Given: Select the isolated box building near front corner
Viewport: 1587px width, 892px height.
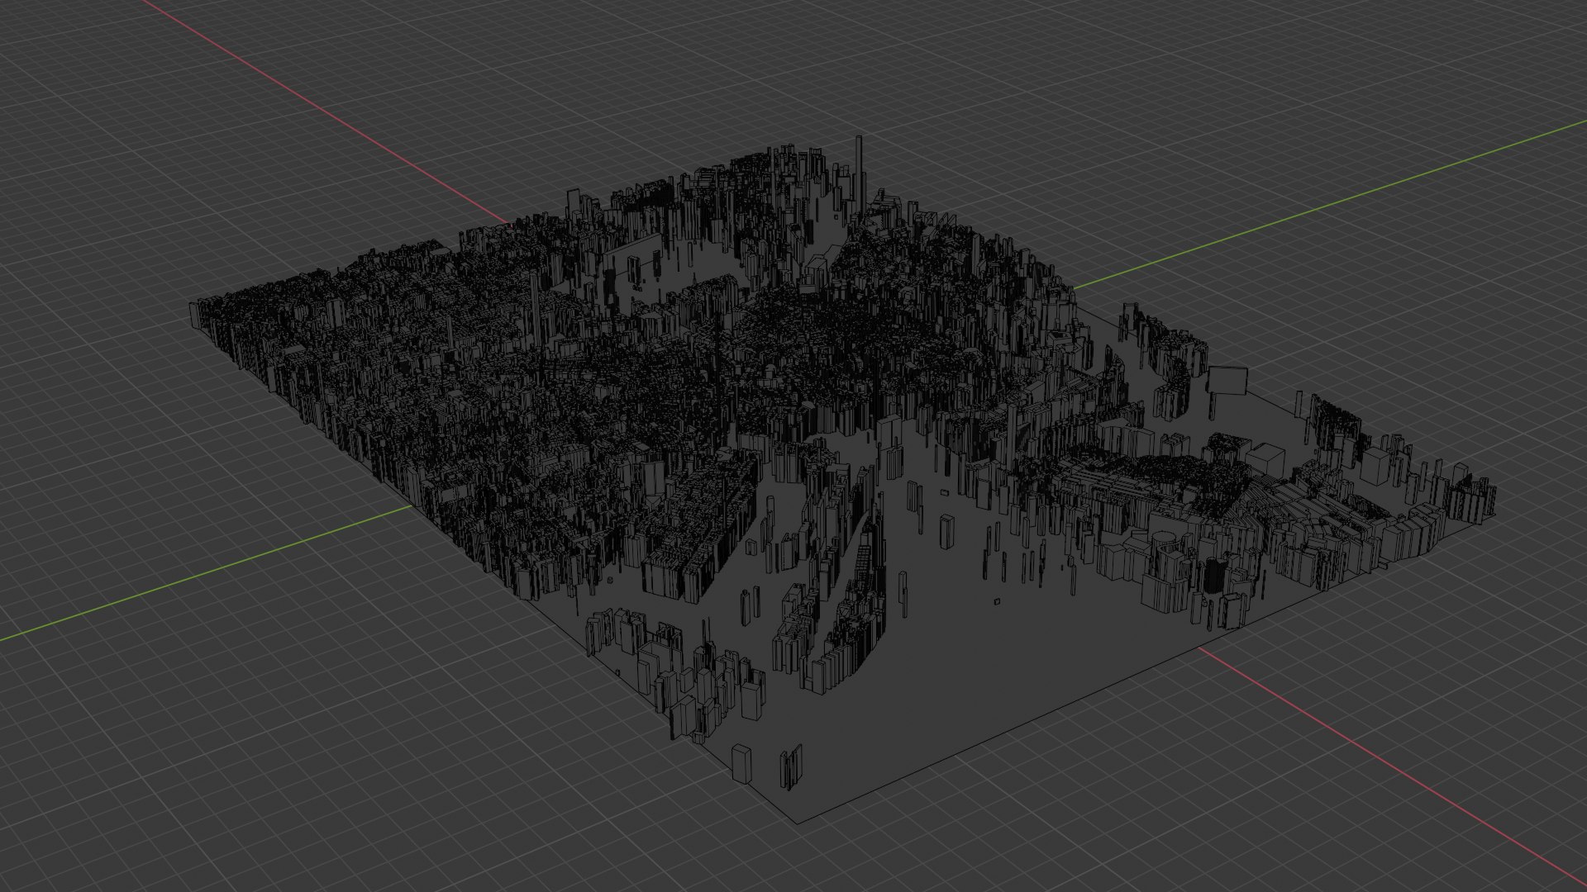Looking at the screenshot, I should pos(741,763).
